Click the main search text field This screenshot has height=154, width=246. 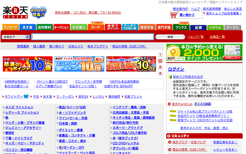[x=93, y=37]
